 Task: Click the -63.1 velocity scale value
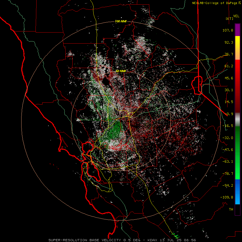tap(228, 162)
